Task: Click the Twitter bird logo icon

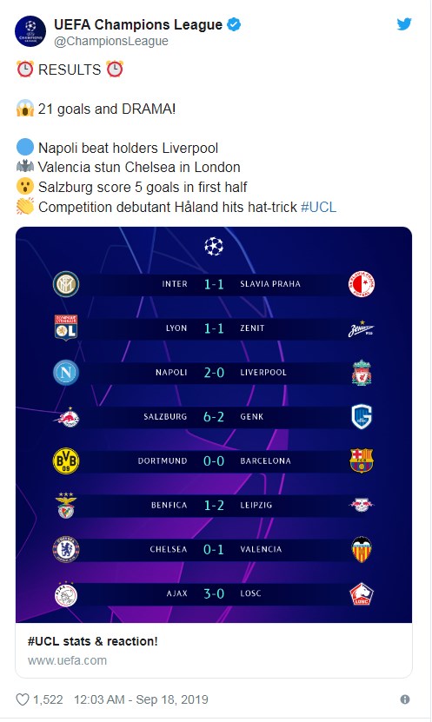Action: point(404,23)
